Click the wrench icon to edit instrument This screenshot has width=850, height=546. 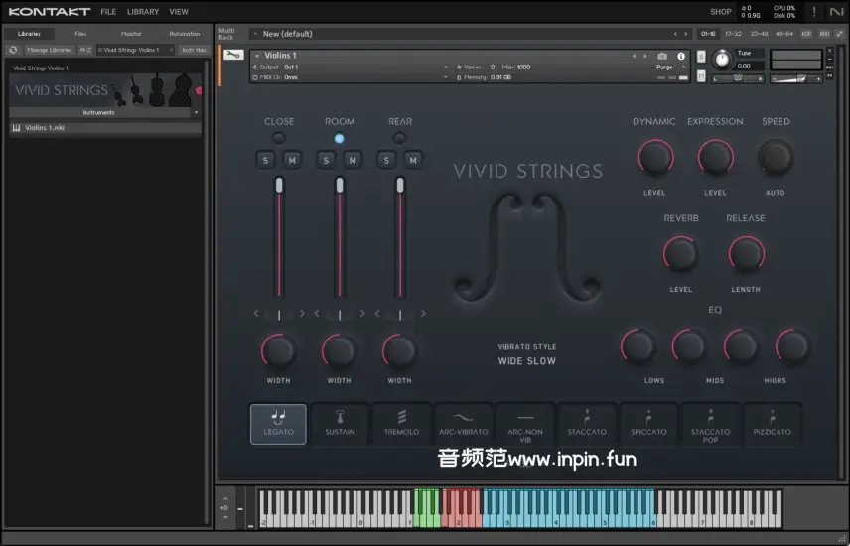[x=233, y=55]
